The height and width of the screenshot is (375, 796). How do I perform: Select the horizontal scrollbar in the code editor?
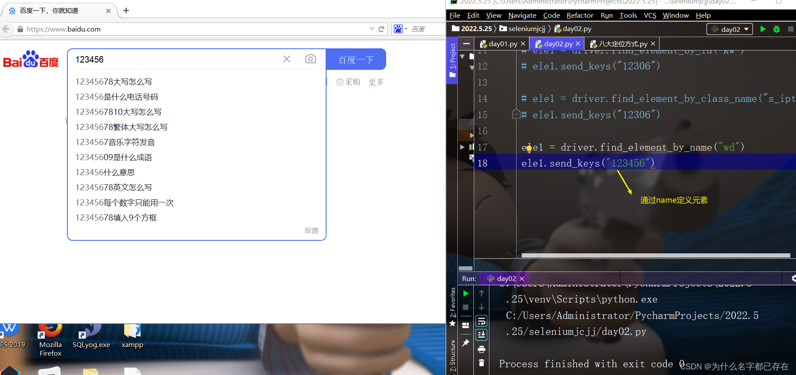(x=656, y=255)
